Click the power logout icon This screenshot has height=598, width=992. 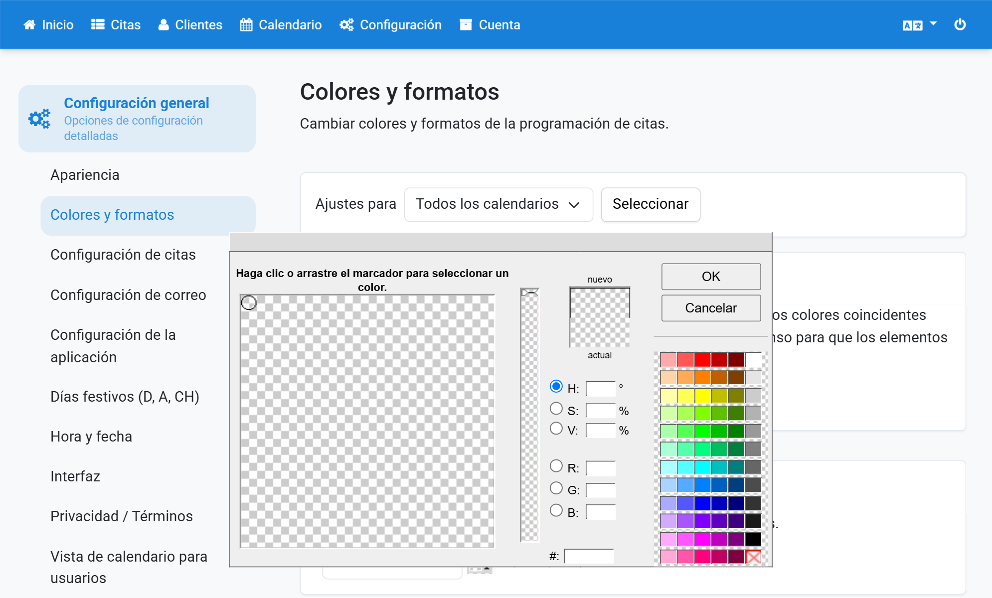pos(960,24)
